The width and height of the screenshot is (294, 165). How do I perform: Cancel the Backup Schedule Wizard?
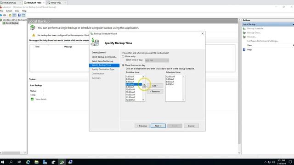pyautogui.click(x=191, y=126)
